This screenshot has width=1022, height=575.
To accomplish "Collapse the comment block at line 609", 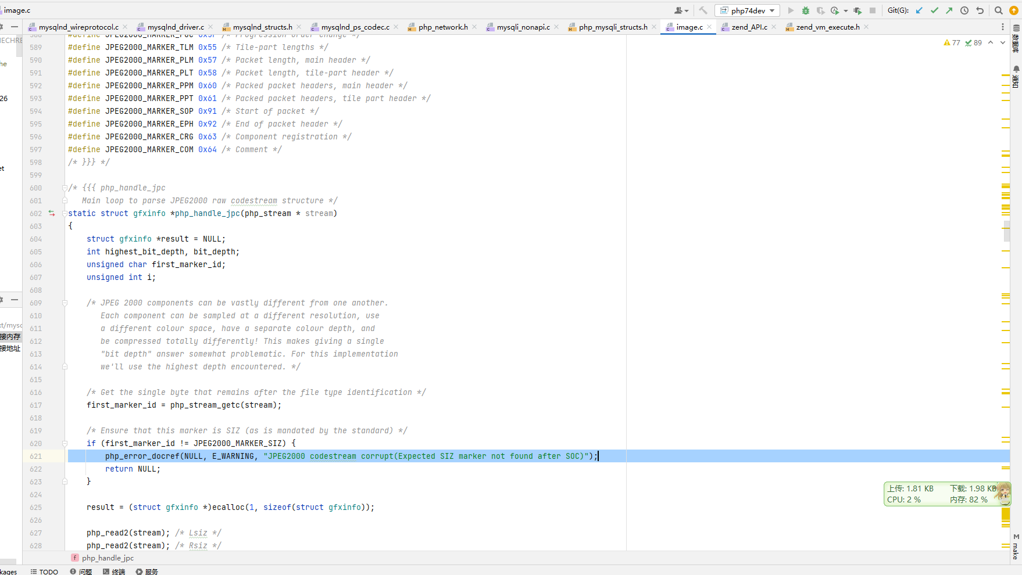I will pos(65,303).
